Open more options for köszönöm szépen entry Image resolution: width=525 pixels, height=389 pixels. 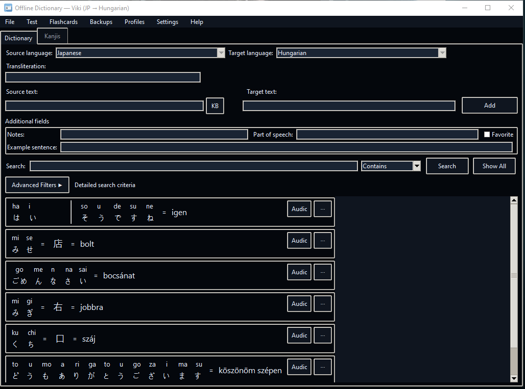pyautogui.click(x=323, y=367)
